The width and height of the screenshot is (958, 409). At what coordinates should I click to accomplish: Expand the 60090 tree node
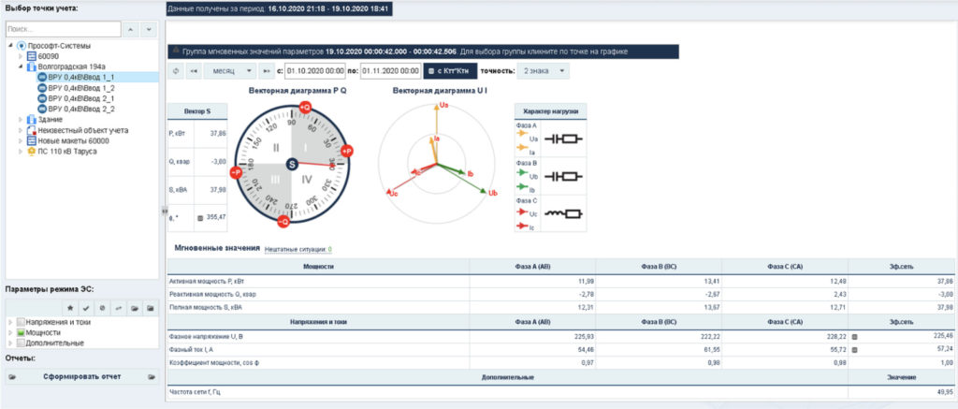coord(21,56)
